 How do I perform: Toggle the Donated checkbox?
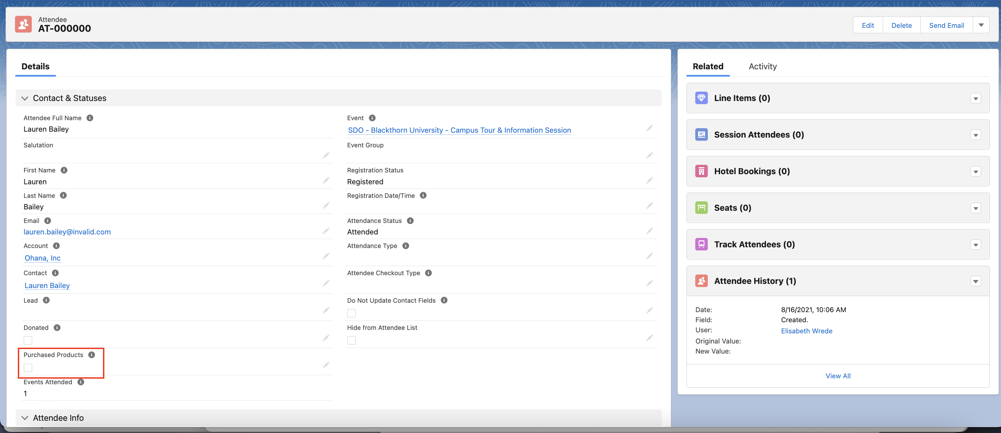[28, 340]
